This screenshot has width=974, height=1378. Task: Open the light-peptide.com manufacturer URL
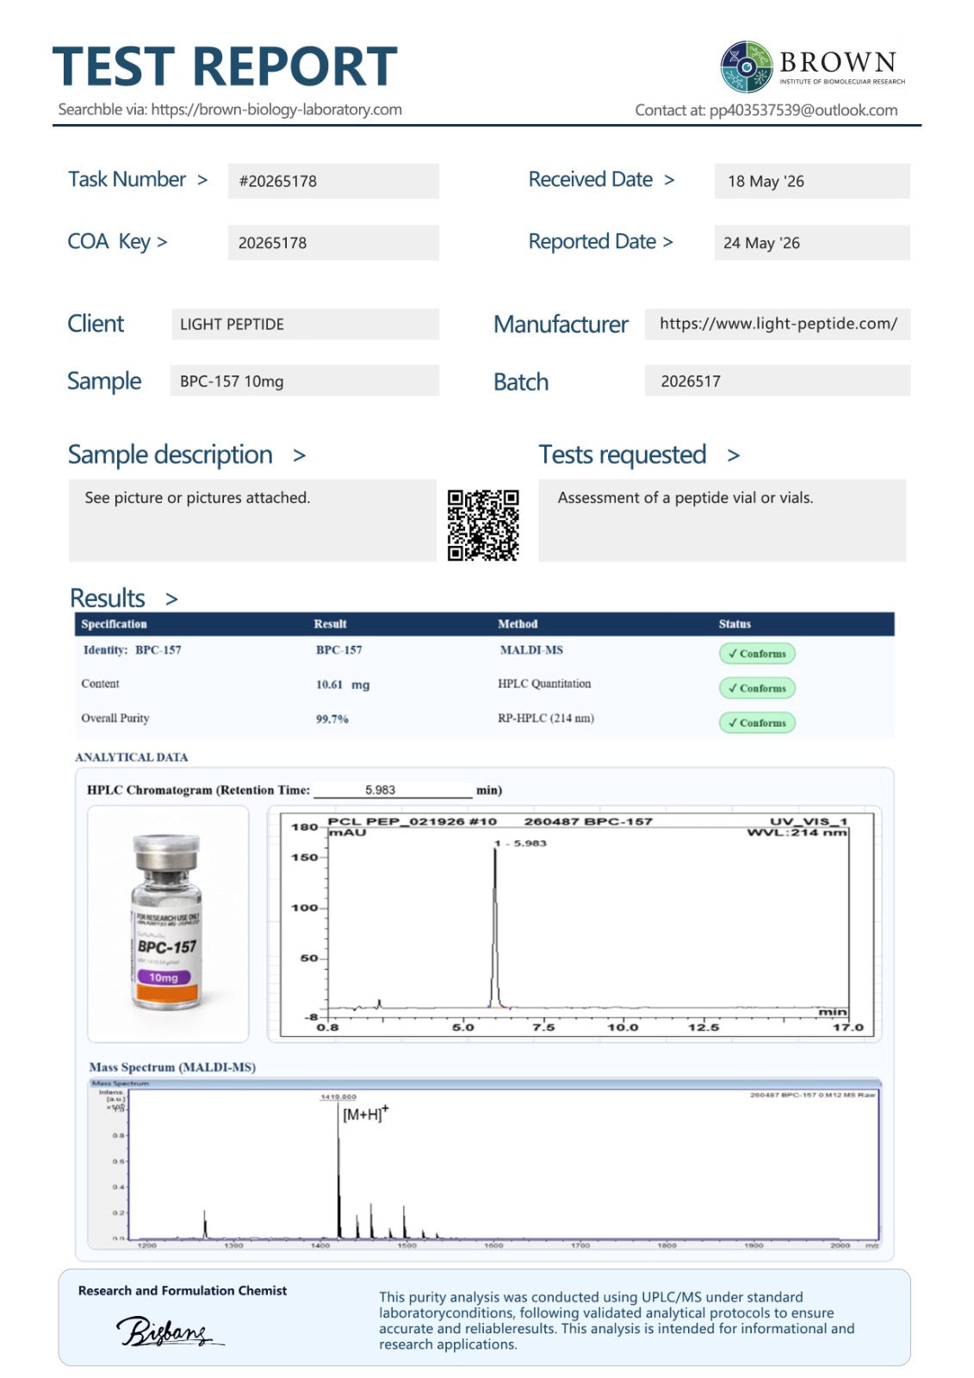[x=778, y=324]
